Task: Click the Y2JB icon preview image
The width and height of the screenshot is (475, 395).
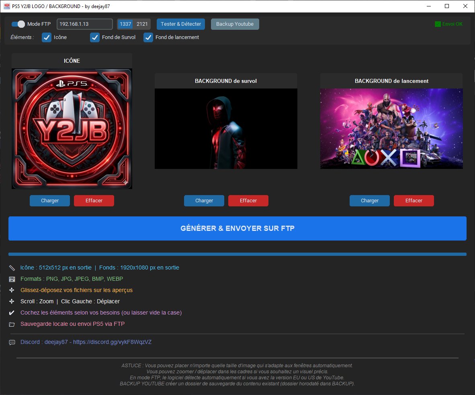Action: coord(72,129)
